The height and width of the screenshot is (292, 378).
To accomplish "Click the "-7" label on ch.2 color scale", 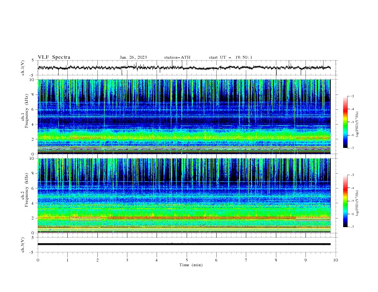I will coord(352,227).
